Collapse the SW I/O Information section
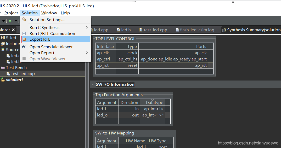281x148 pixels. [x=93, y=84]
